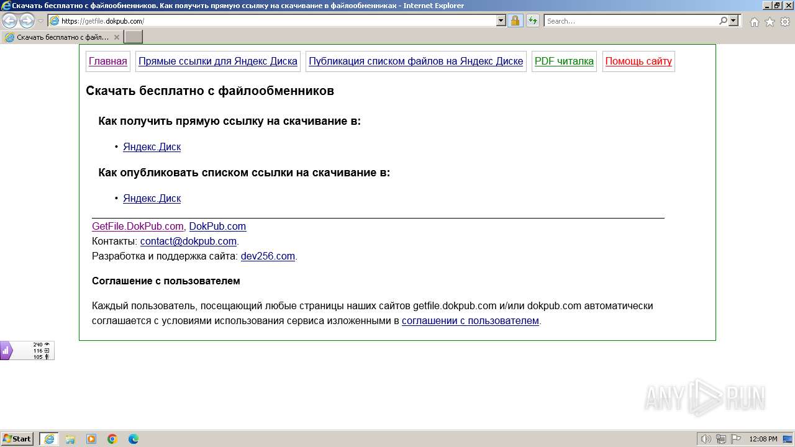Open the 'Помощь сайту' menu item
The image size is (795, 447).
(x=638, y=61)
